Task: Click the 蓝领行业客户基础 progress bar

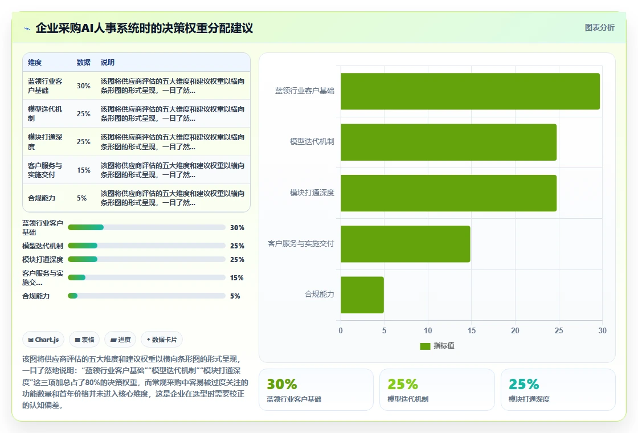Action: (x=146, y=227)
